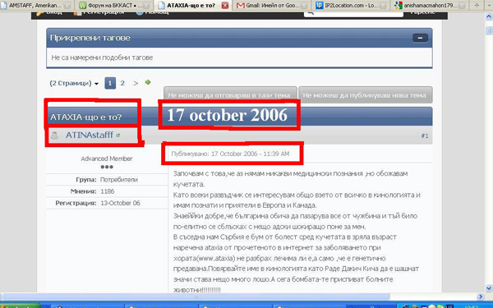Screen dimensions: 493x308
Task: Click the Прикрепени тагове panel header
Action: [239, 38]
